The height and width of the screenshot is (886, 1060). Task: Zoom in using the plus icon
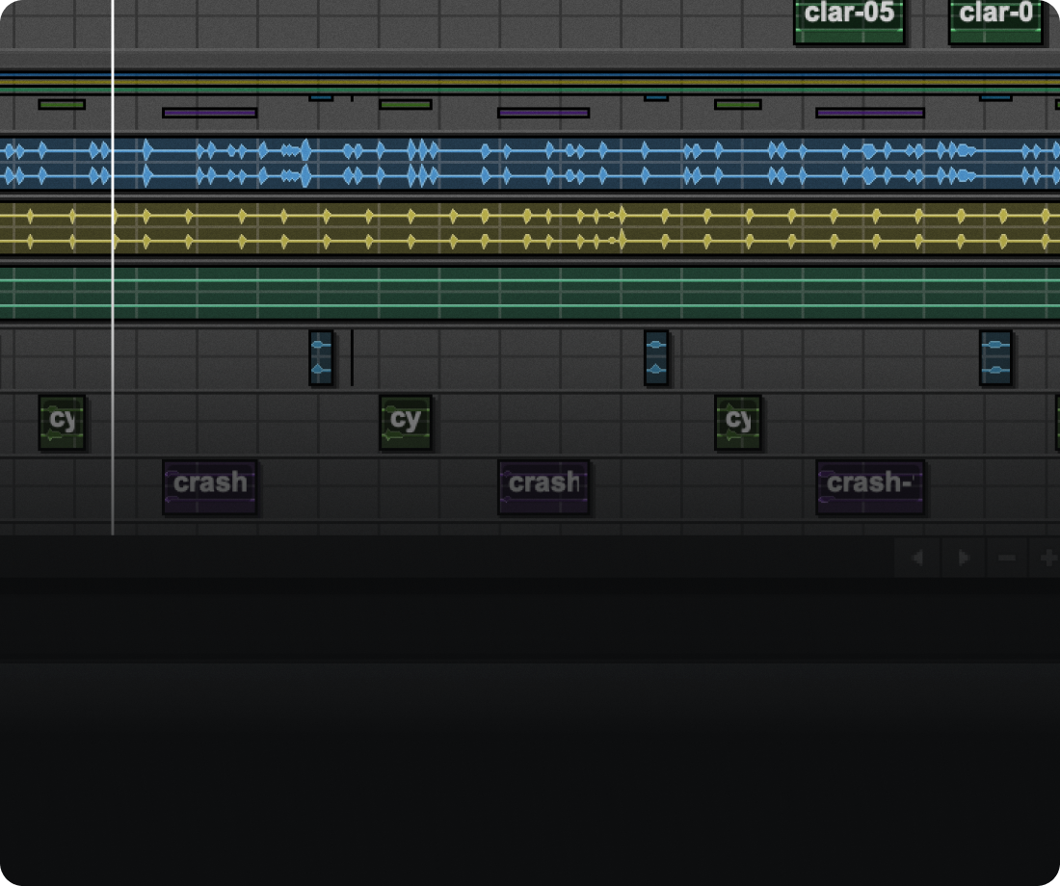[x=1047, y=558]
